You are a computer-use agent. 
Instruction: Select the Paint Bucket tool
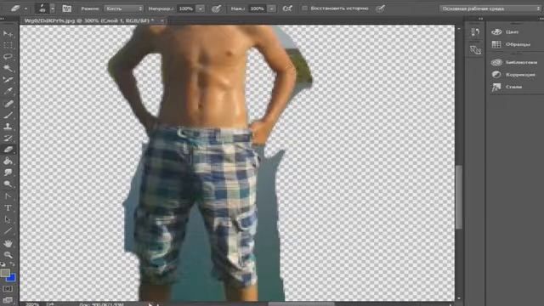(x=8, y=161)
